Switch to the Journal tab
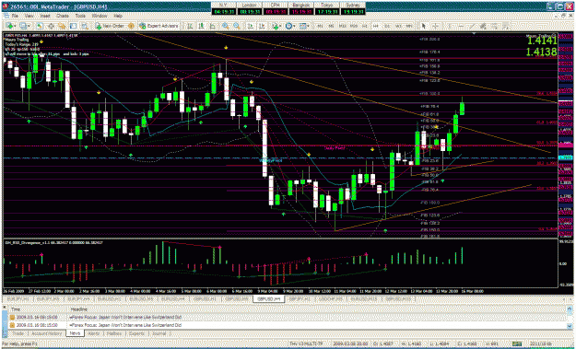The image size is (576, 349). pos(159,333)
